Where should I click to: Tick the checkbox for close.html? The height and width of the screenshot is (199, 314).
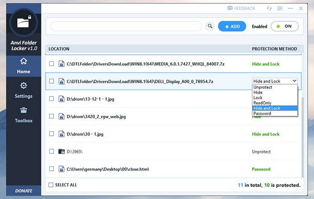coord(51,169)
